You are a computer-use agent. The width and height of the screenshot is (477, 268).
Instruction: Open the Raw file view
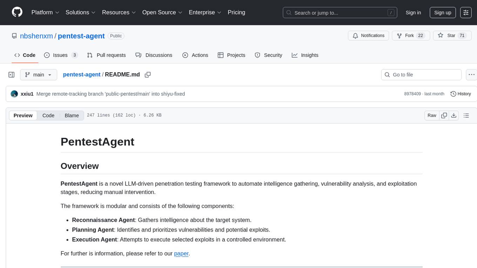click(x=432, y=115)
